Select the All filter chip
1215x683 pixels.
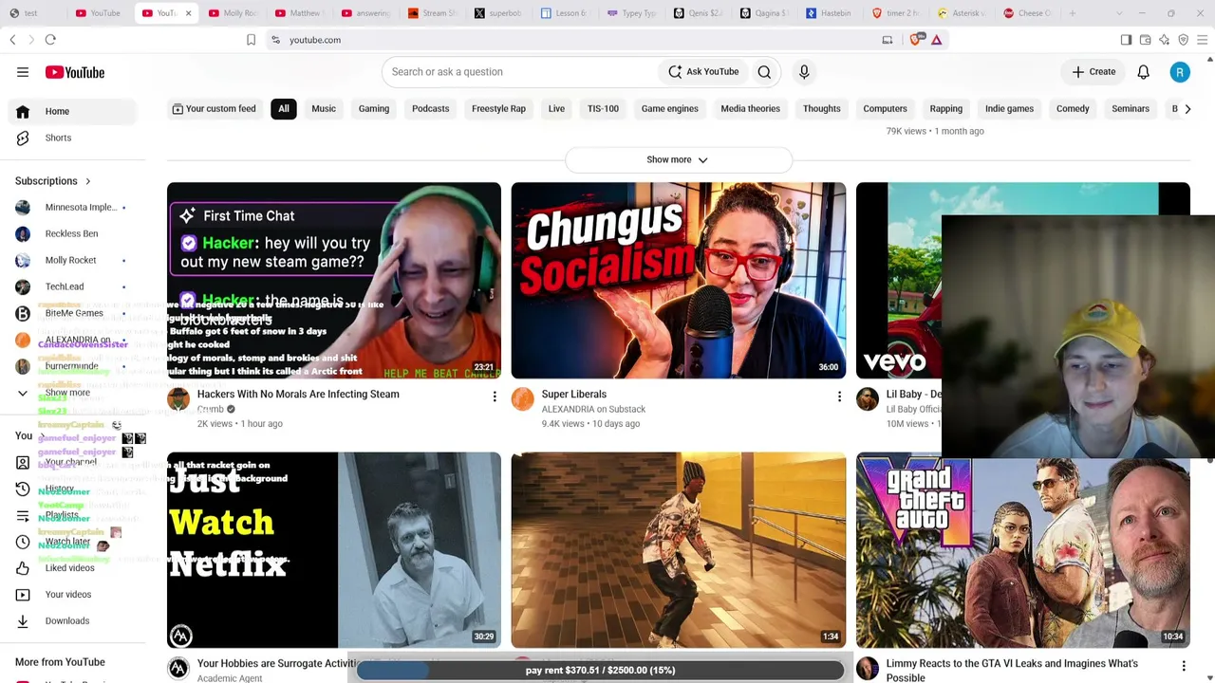click(x=284, y=109)
